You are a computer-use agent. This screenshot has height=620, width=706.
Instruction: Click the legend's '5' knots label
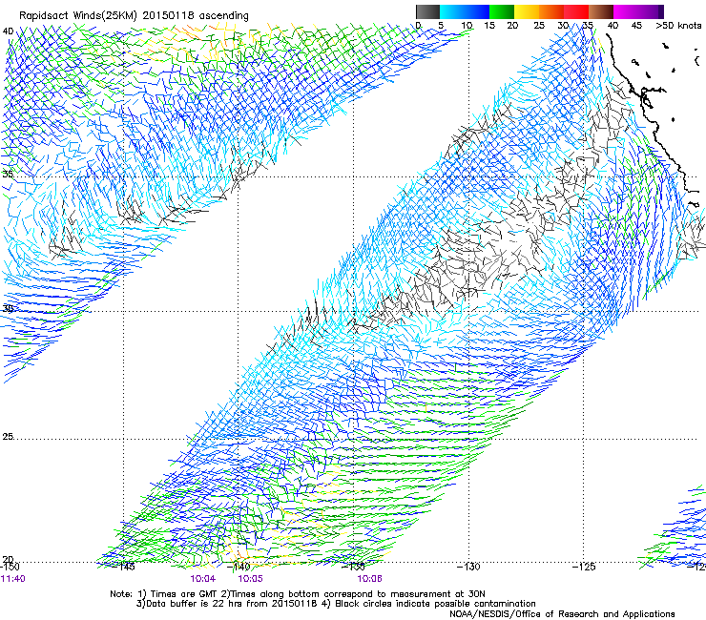coord(441,26)
